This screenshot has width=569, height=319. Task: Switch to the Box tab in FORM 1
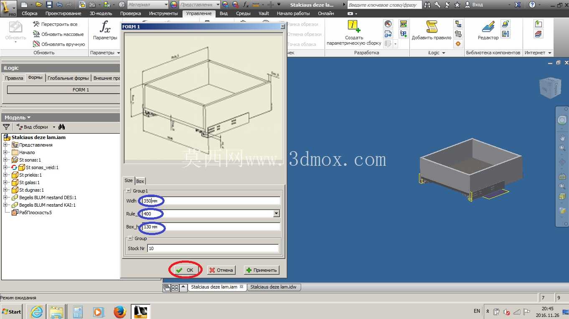pyautogui.click(x=140, y=181)
